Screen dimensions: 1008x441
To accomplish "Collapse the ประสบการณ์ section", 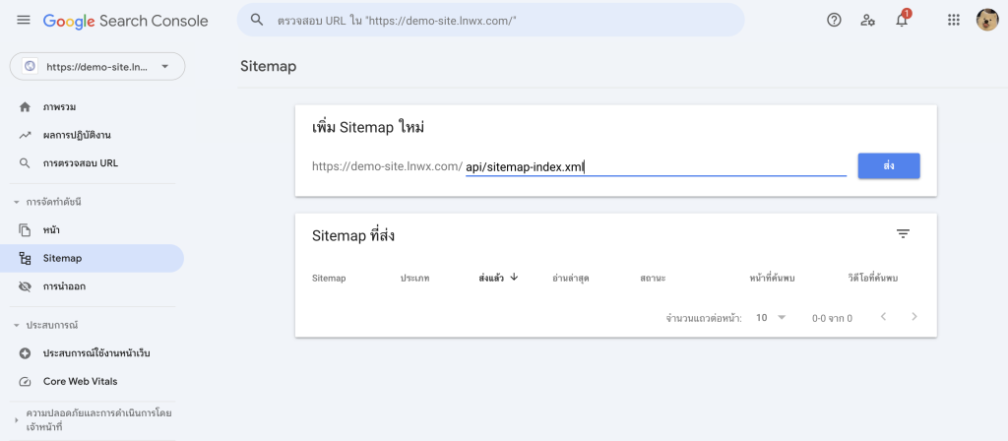I will coord(16,325).
